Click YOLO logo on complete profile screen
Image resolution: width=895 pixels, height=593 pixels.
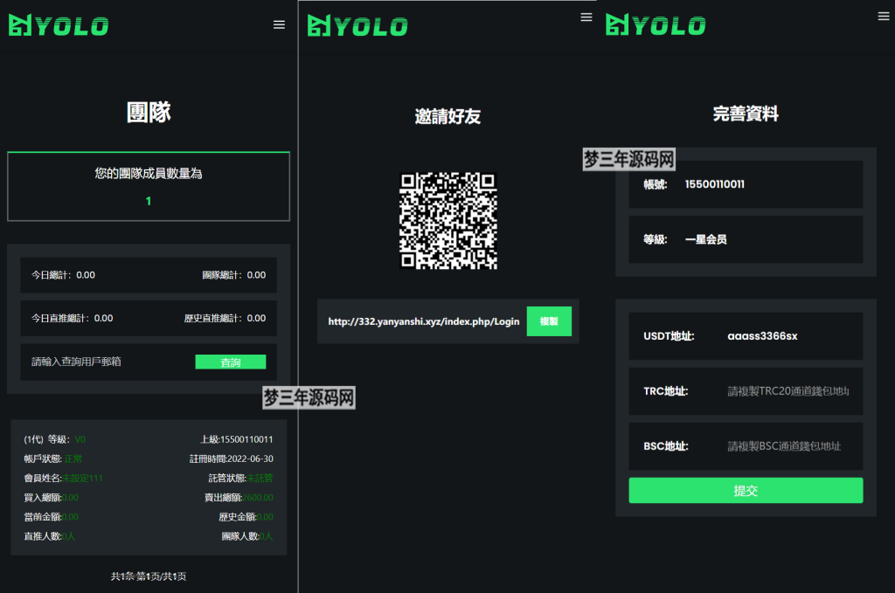(x=656, y=25)
